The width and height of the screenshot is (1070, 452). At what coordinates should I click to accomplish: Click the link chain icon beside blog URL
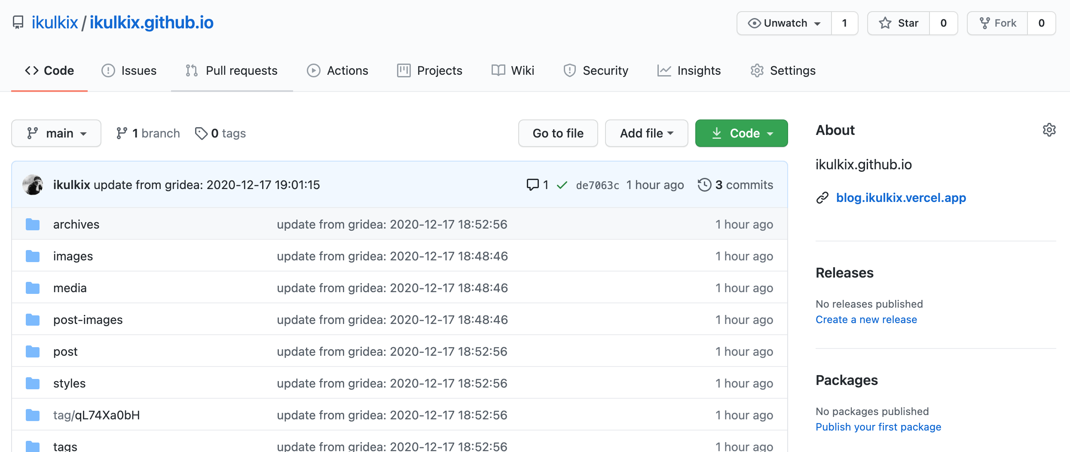click(x=822, y=198)
